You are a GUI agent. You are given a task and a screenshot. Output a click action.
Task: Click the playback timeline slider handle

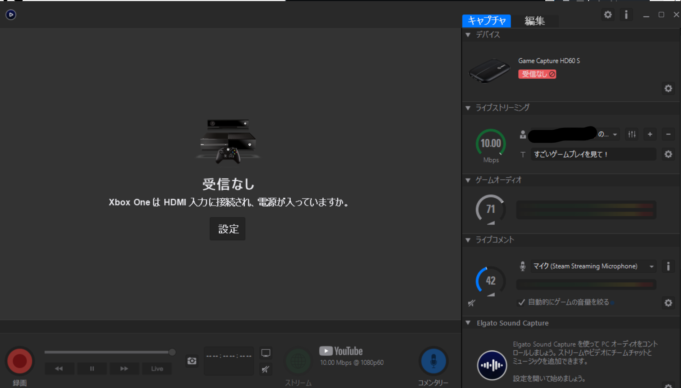click(172, 352)
